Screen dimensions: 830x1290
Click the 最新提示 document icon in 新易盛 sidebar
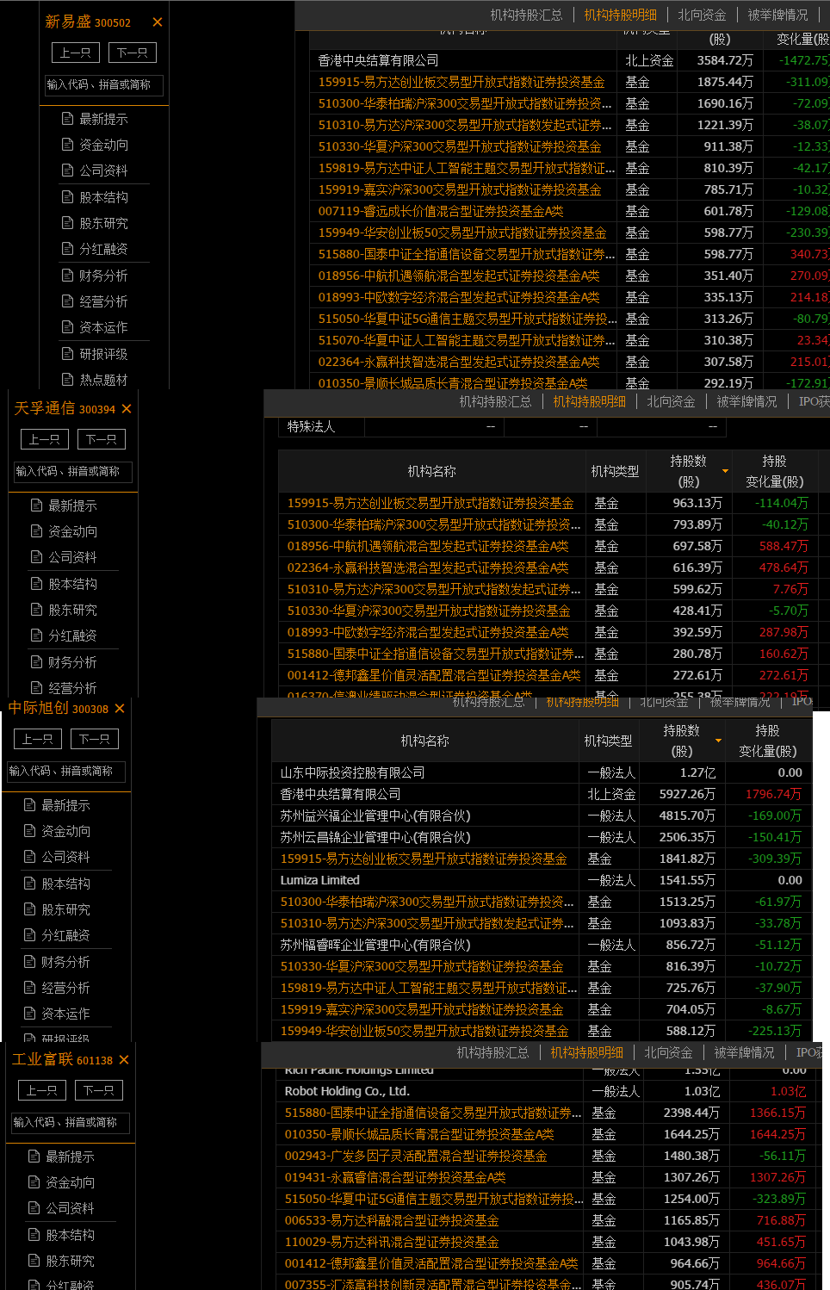coord(68,119)
